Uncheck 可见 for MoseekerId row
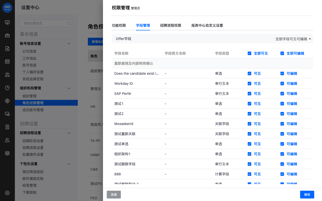322x201 pixels. point(249,124)
